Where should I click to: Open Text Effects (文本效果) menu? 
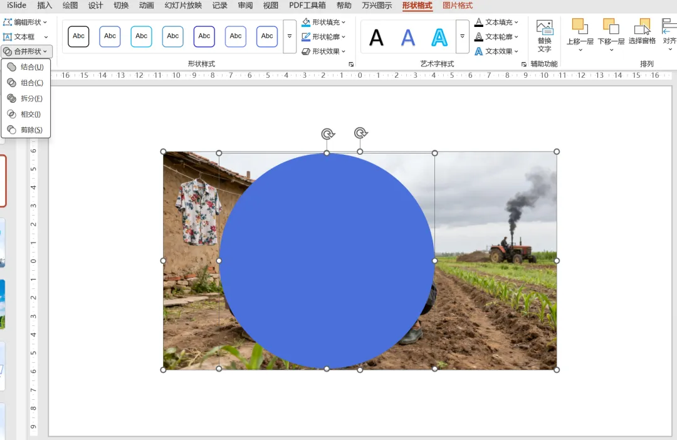click(x=496, y=51)
